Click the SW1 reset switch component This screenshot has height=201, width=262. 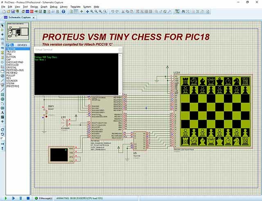[45, 112]
